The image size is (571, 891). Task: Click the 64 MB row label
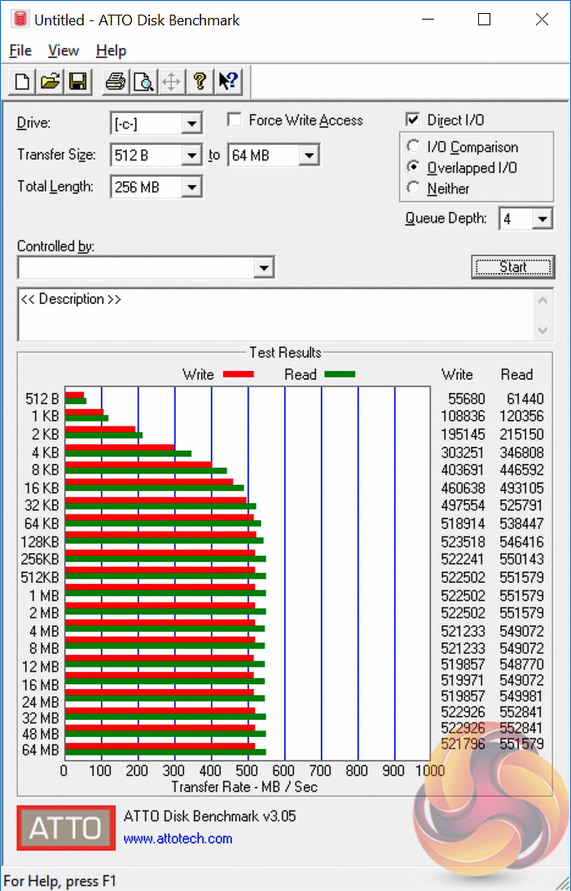(40, 750)
